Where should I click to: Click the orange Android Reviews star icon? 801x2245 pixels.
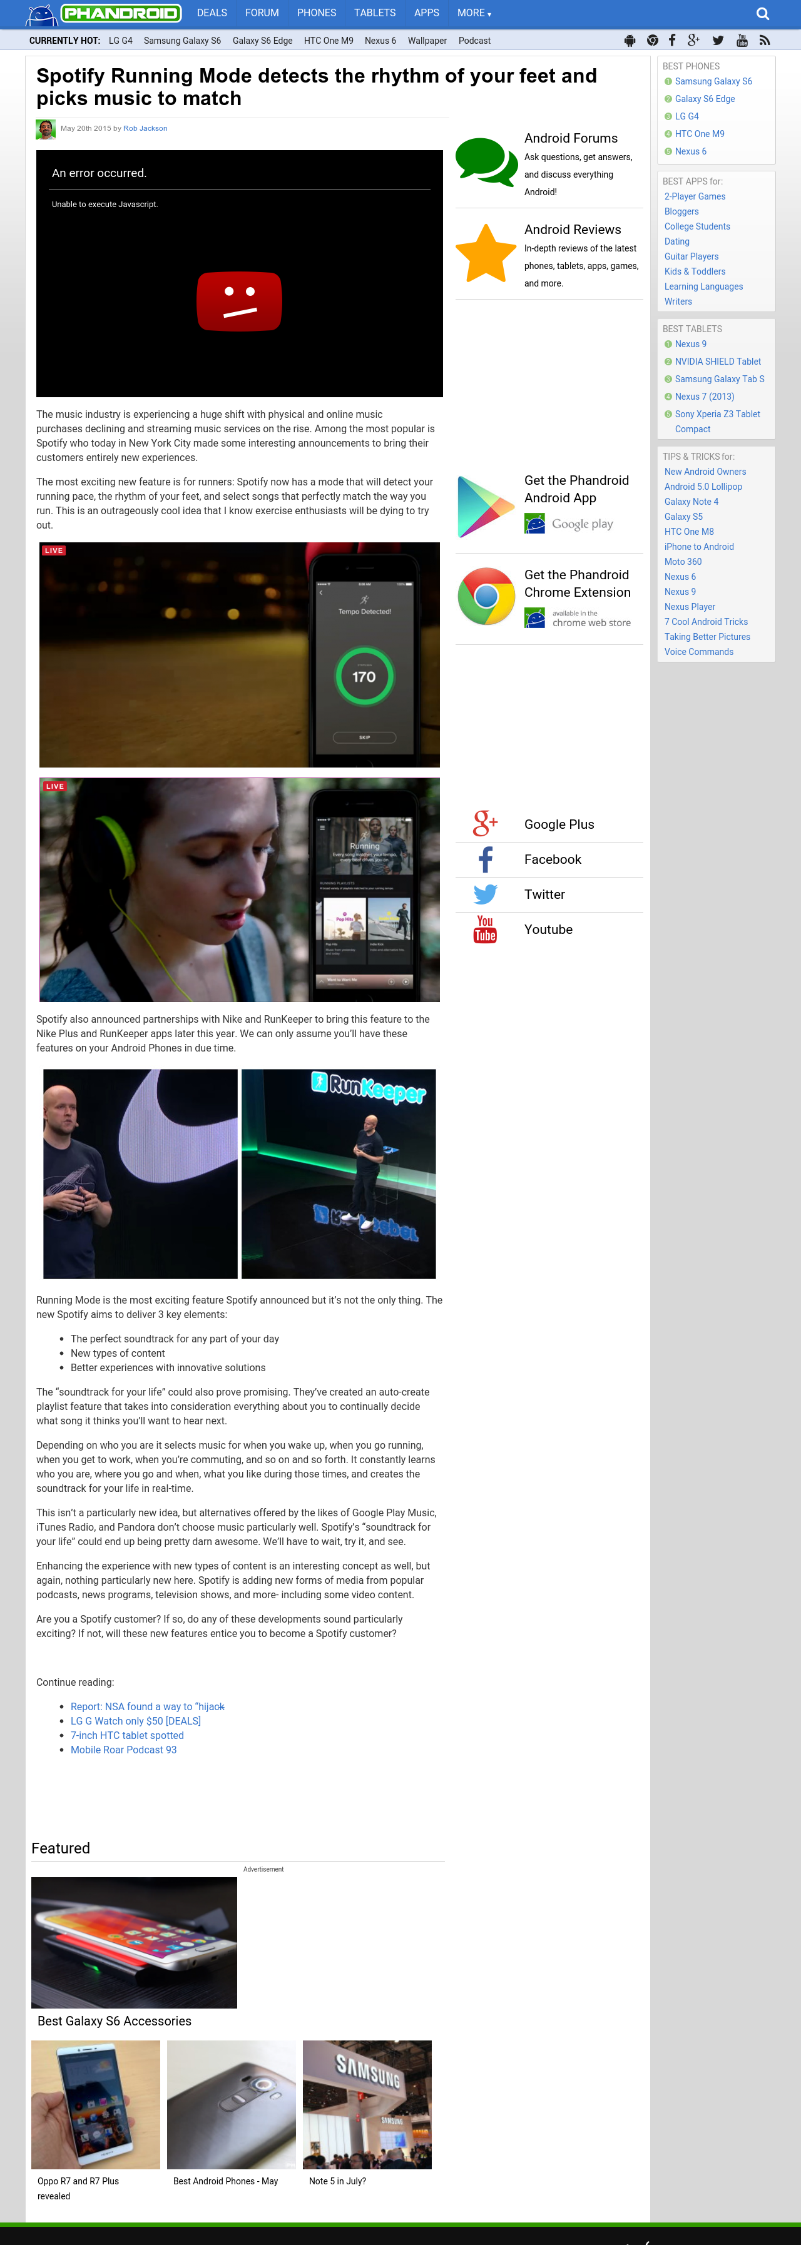[486, 253]
